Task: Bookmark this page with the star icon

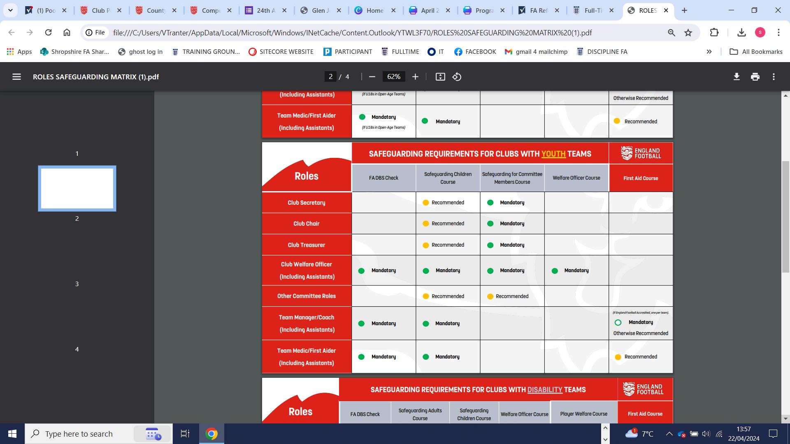Action: point(688,32)
